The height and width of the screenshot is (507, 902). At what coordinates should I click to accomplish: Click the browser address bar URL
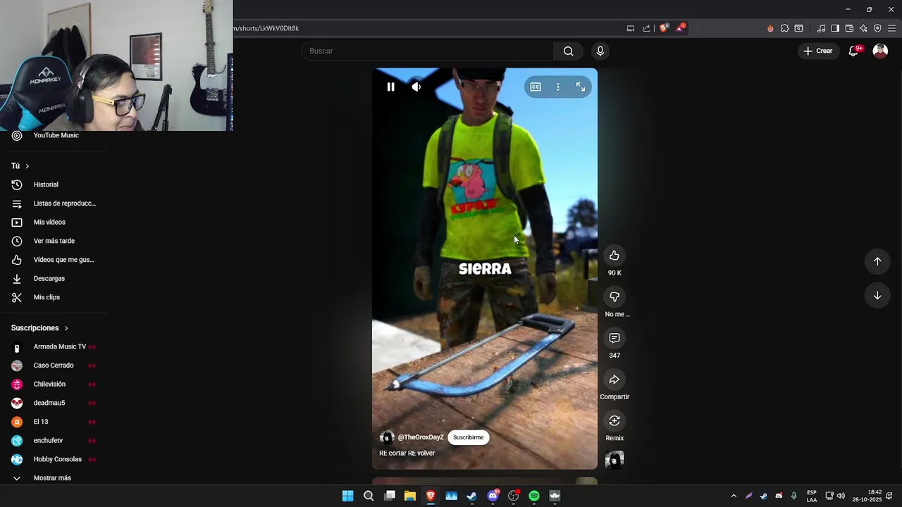[x=268, y=28]
